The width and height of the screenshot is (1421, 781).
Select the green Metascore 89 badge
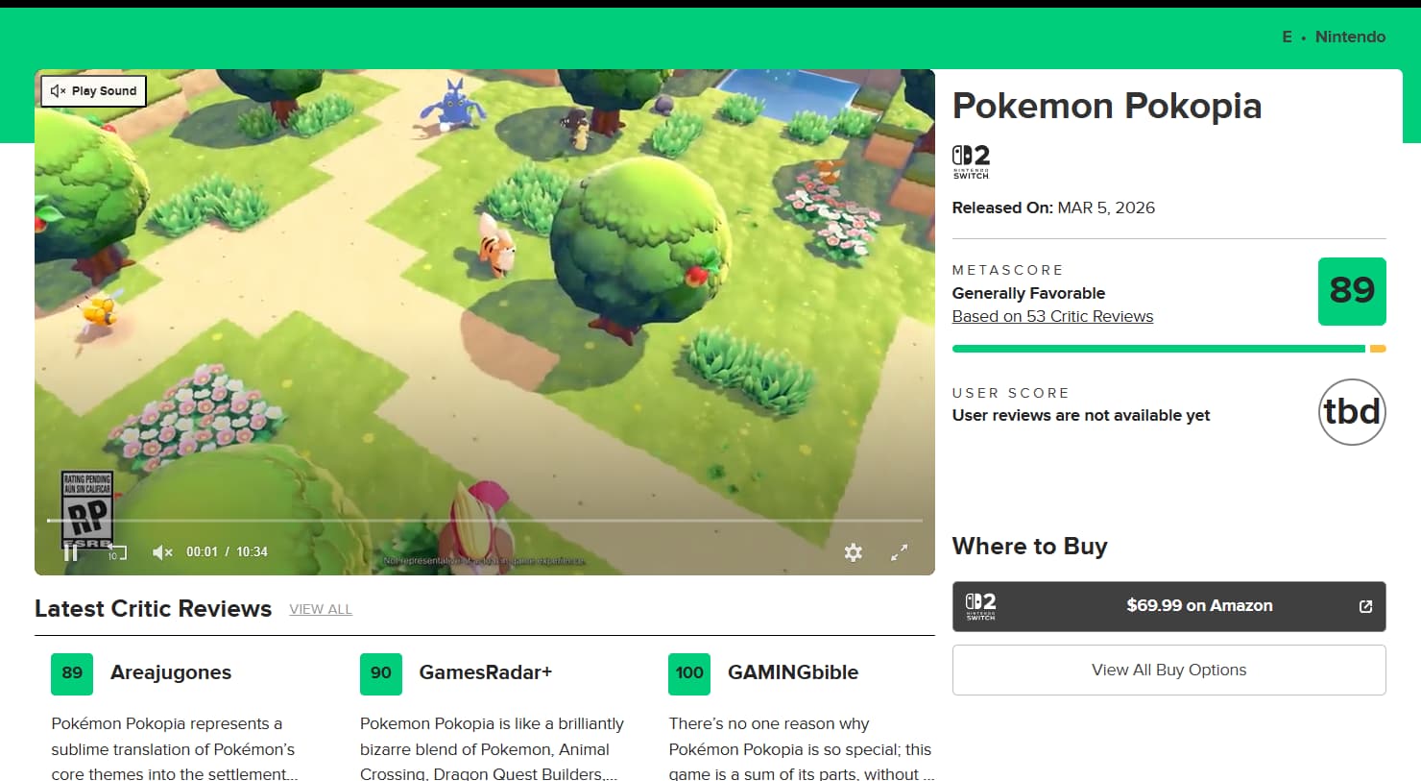[x=1352, y=291]
